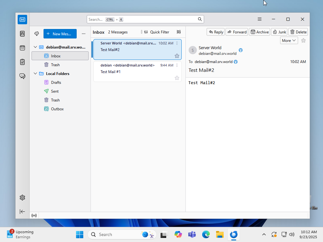Collapse the spaces toolbar
323x242 pixels.
22,211
